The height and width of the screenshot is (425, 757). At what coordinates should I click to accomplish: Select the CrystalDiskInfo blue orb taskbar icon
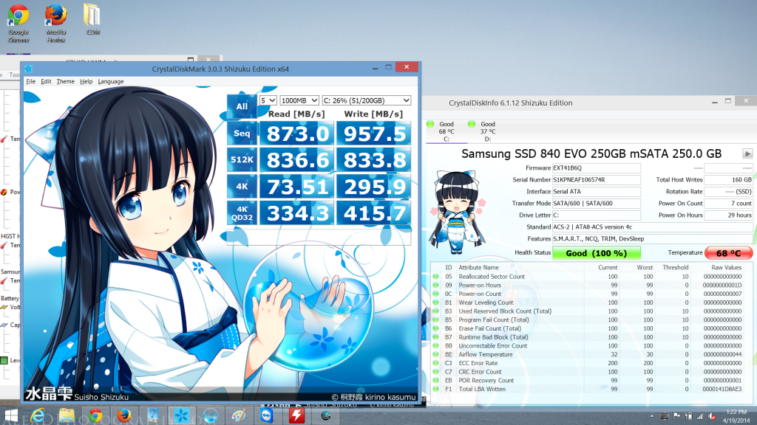[x=211, y=416]
